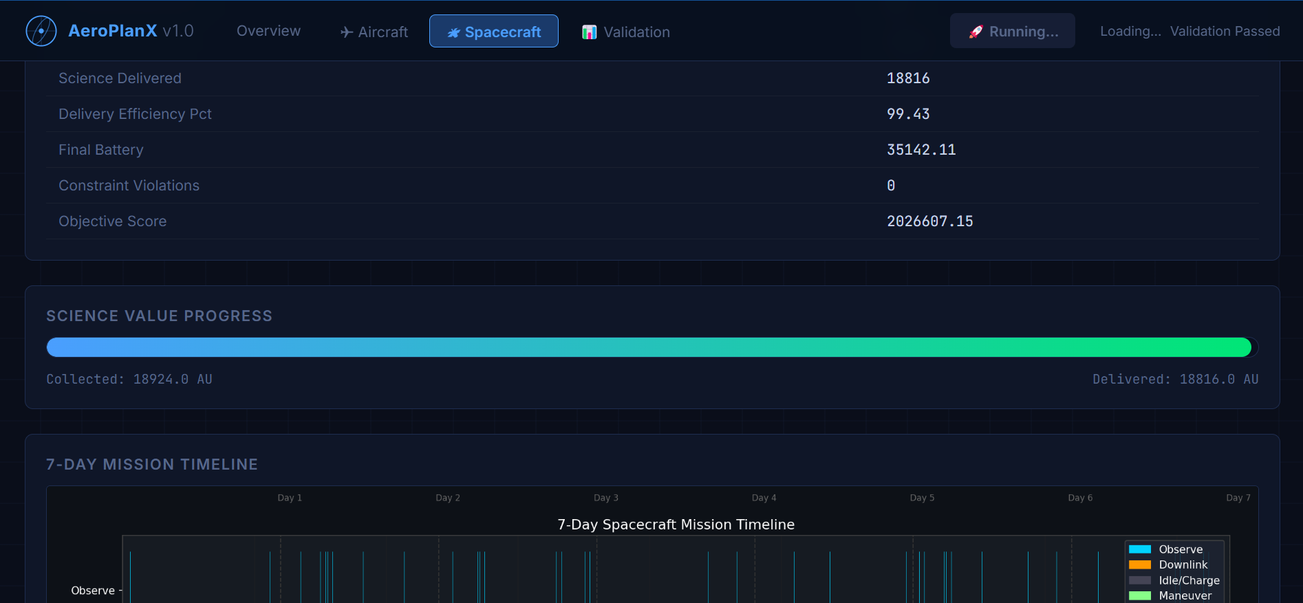Click the AeroPlanX compass logo icon
The height and width of the screenshot is (603, 1303).
41,31
